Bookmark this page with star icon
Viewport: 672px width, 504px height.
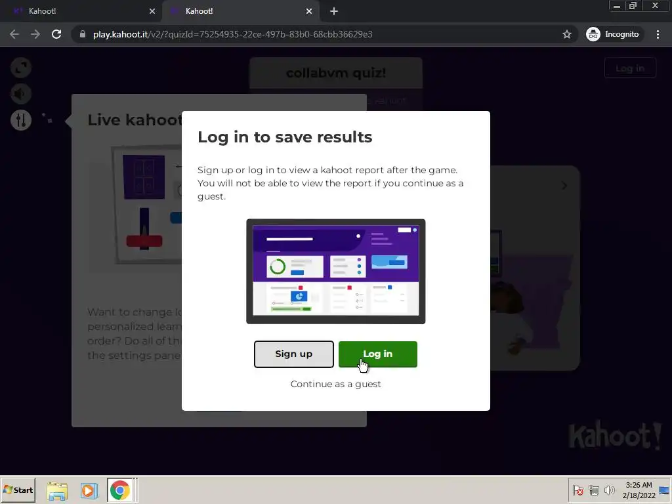pyautogui.click(x=566, y=34)
